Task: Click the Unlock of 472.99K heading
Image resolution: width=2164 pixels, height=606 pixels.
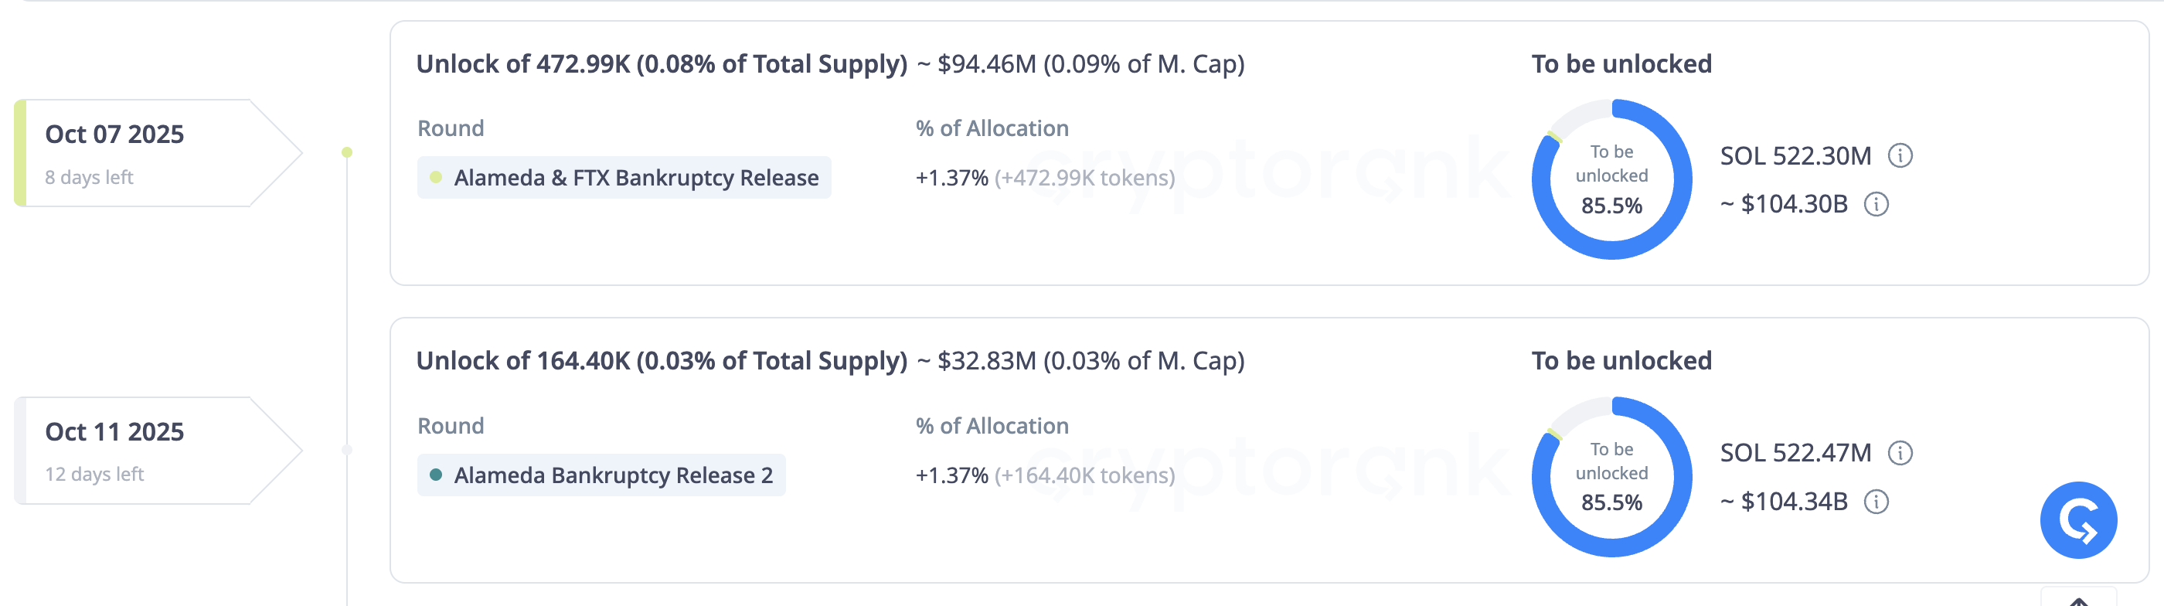Action: pyautogui.click(x=661, y=65)
